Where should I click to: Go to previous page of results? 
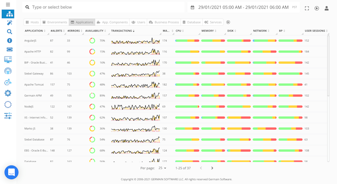click(x=201, y=168)
